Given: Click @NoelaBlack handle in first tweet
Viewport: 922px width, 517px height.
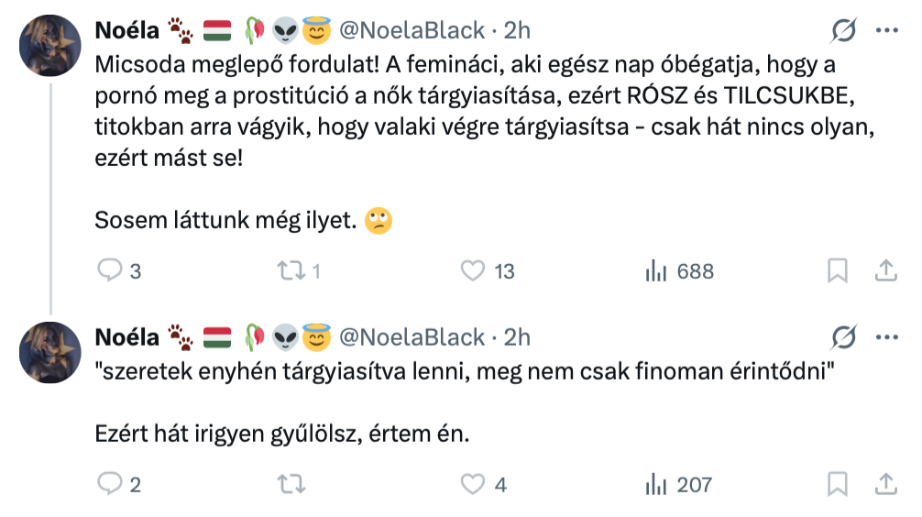Looking at the screenshot, I should [412, 30].
